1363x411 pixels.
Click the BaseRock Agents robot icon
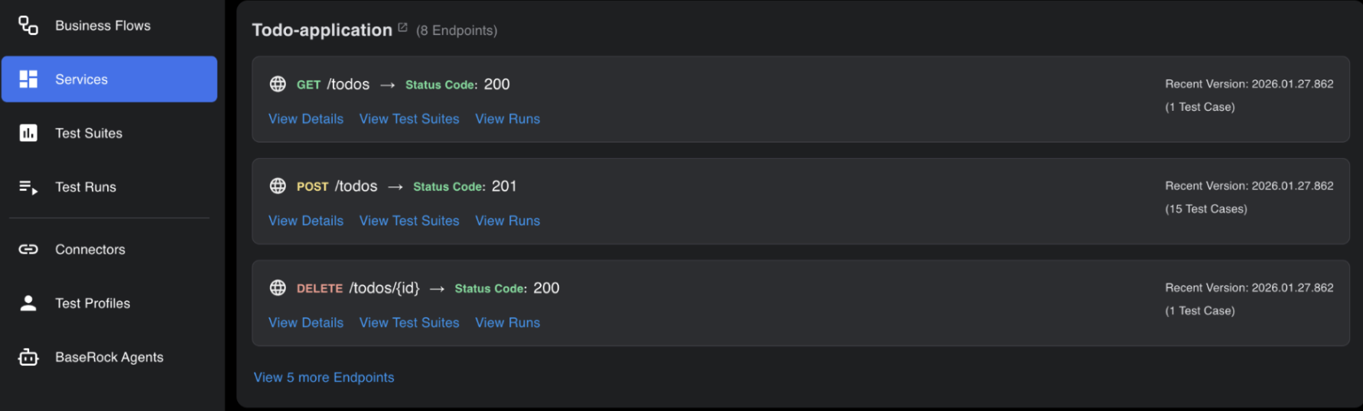pyautogui.click(x=28, y=357)
